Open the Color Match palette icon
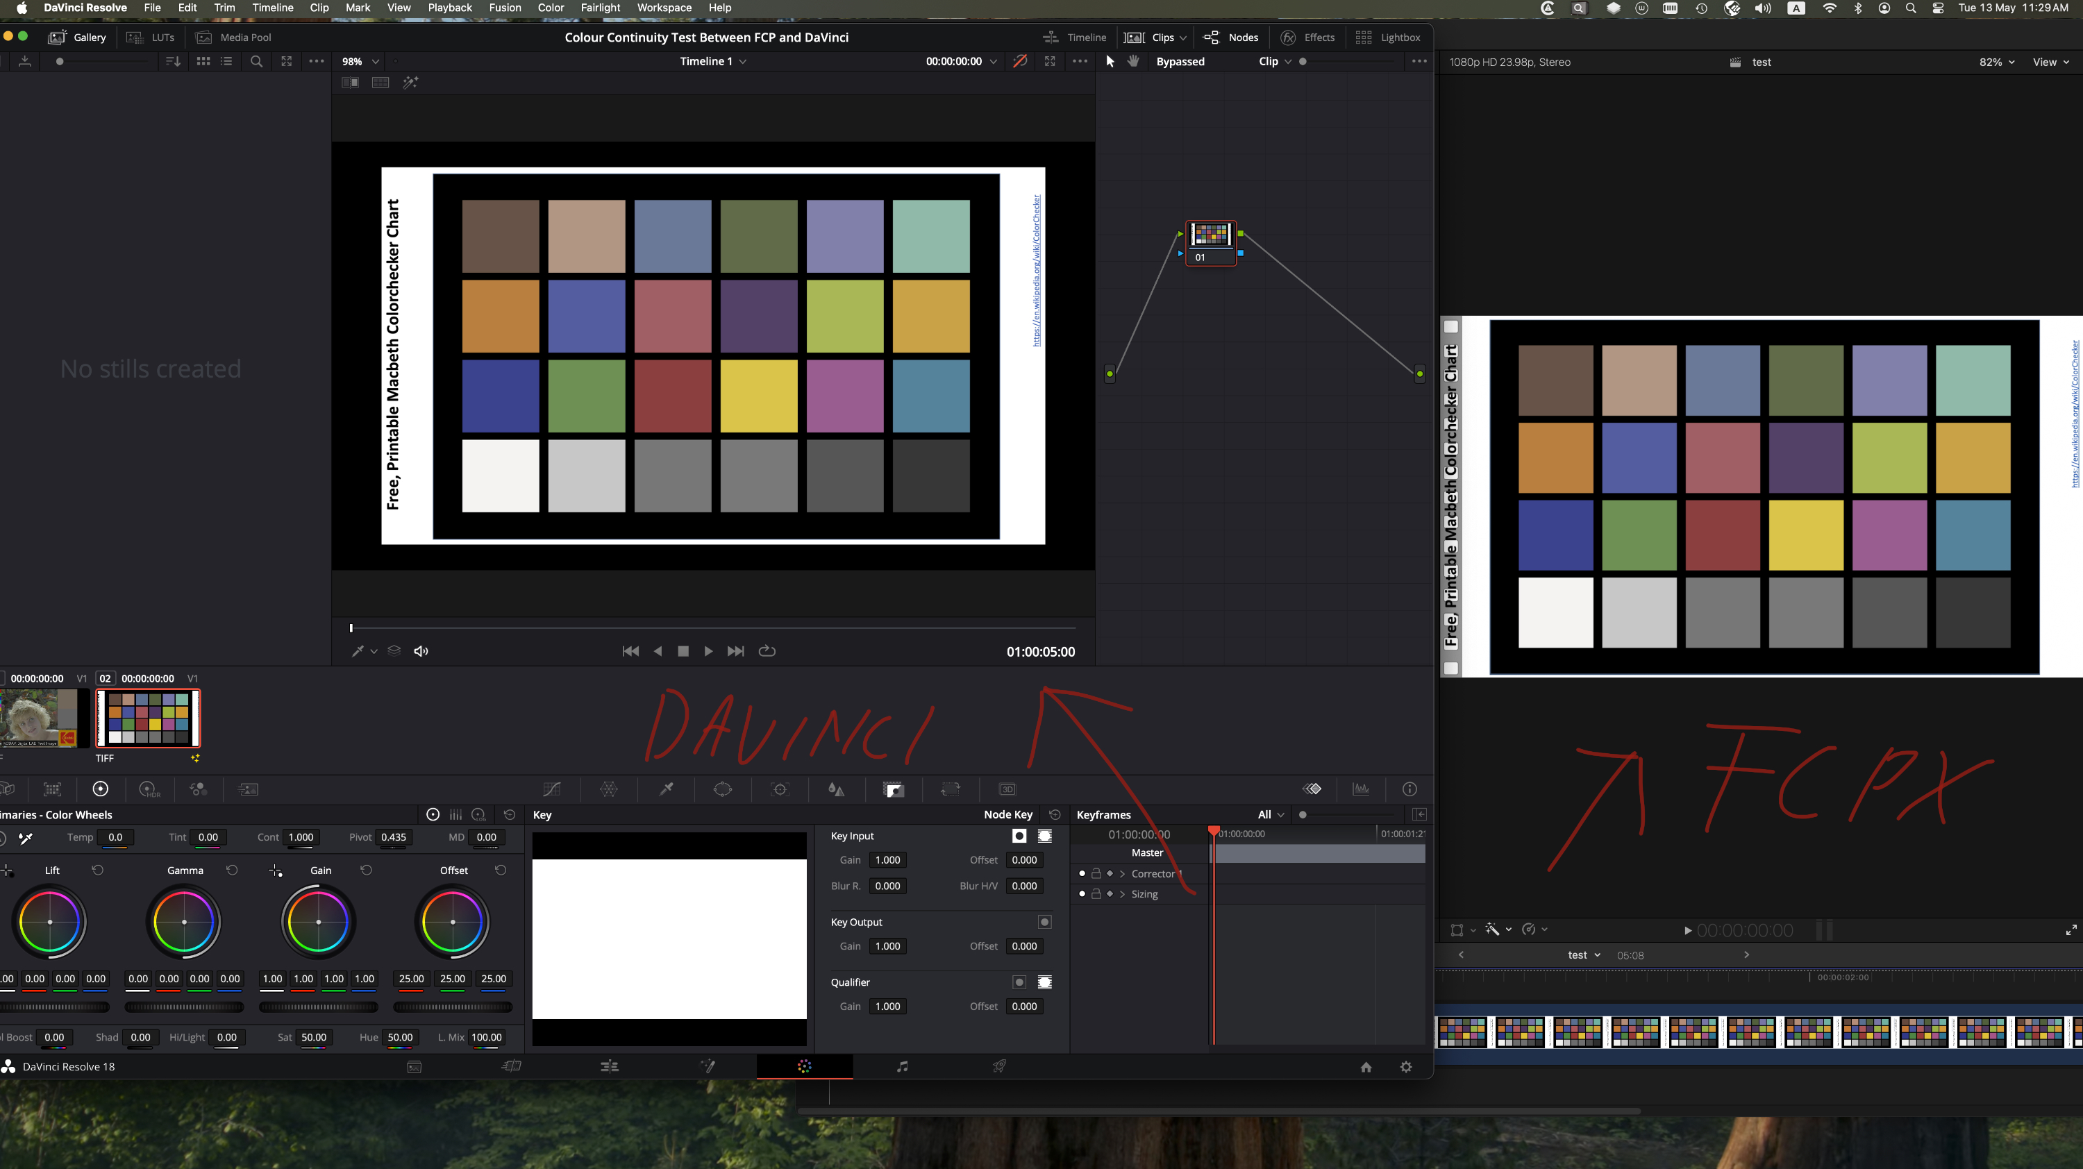This screenshot has width=2083, height=1169. [53, 789]
